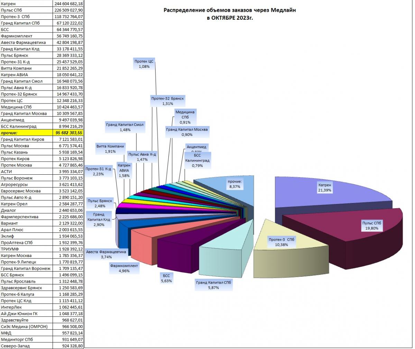Click the Арал Плюс table cell
Screen dimensions: 415x349
(x=27, y=230)
